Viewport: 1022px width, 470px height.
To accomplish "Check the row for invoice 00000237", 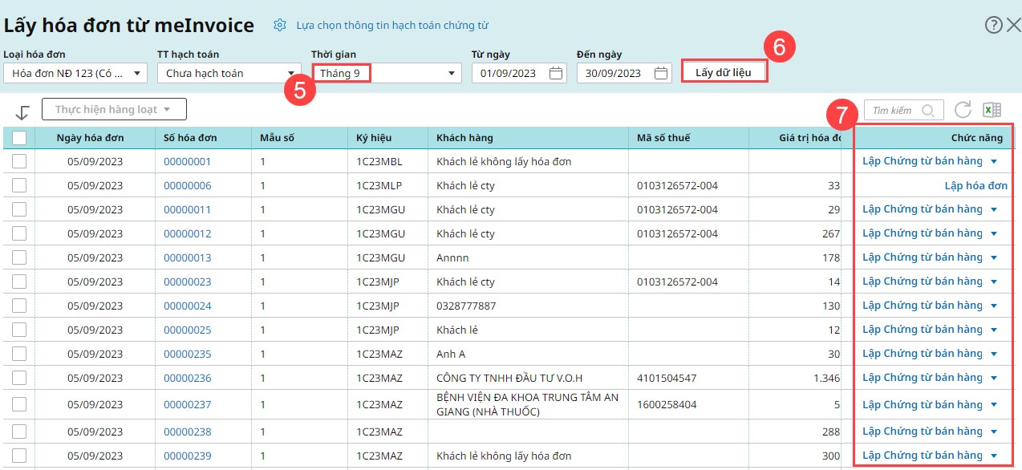I will click(19, 404).
